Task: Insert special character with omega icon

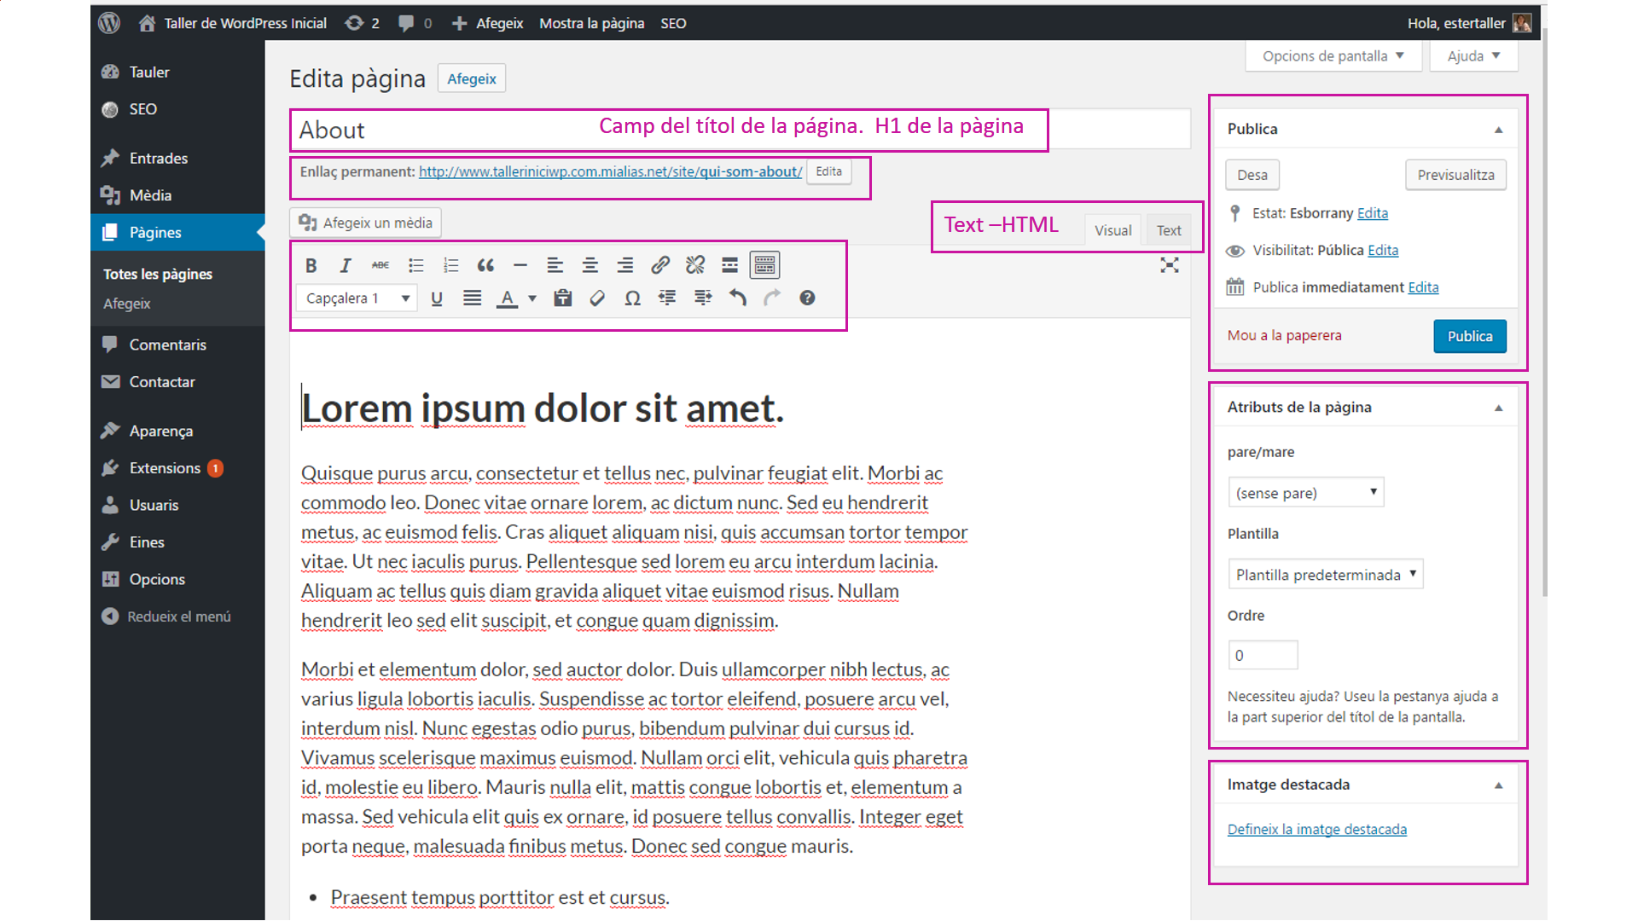Action: click(632, 298)
